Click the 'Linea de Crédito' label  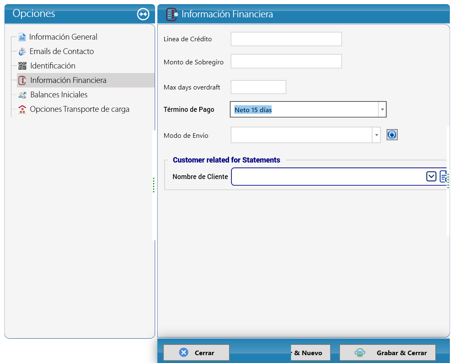pyautogui.click(x=187, y=39)
